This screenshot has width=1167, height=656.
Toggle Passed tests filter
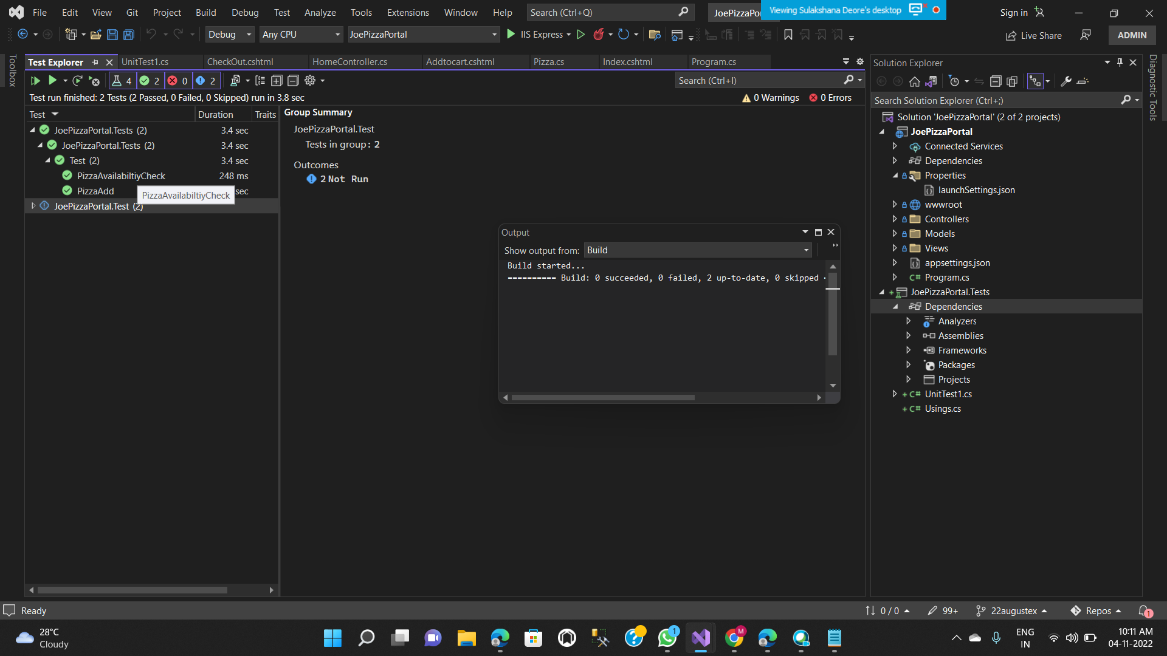(150, 81)
